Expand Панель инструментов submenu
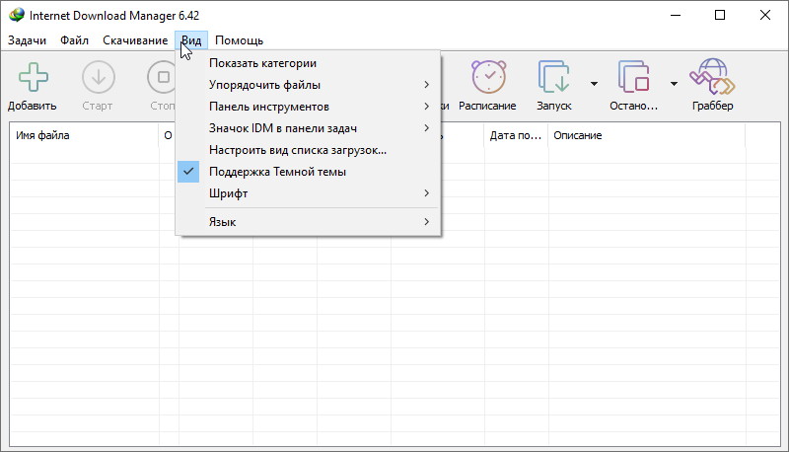Viewport: 789px width, 452px height. (x=308, y=107)
